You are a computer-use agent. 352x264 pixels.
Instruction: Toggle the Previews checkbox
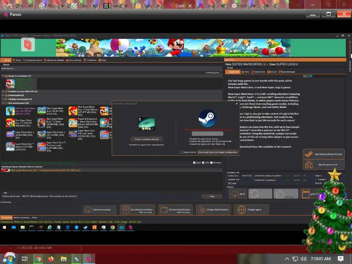click(x=211, y=163)
